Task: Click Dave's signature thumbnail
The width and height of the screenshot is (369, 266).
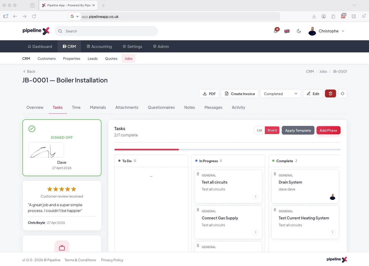Action: point(46,150)
